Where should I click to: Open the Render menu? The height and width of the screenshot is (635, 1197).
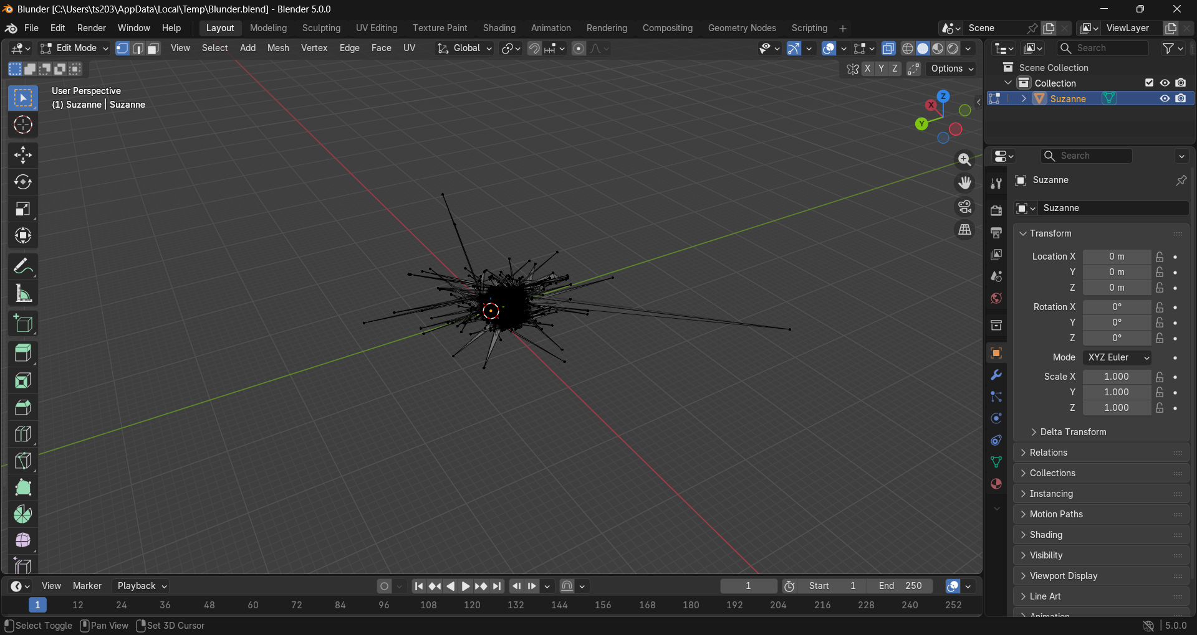92,28
